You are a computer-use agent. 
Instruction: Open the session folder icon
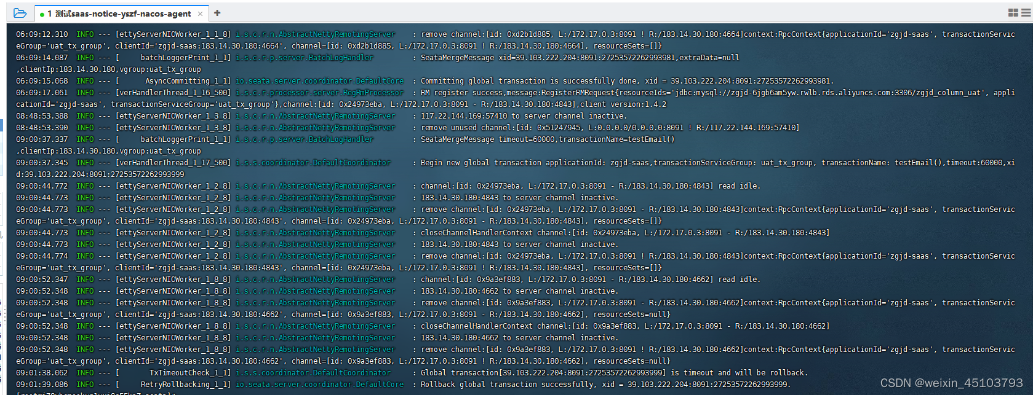tap(20, 13)
